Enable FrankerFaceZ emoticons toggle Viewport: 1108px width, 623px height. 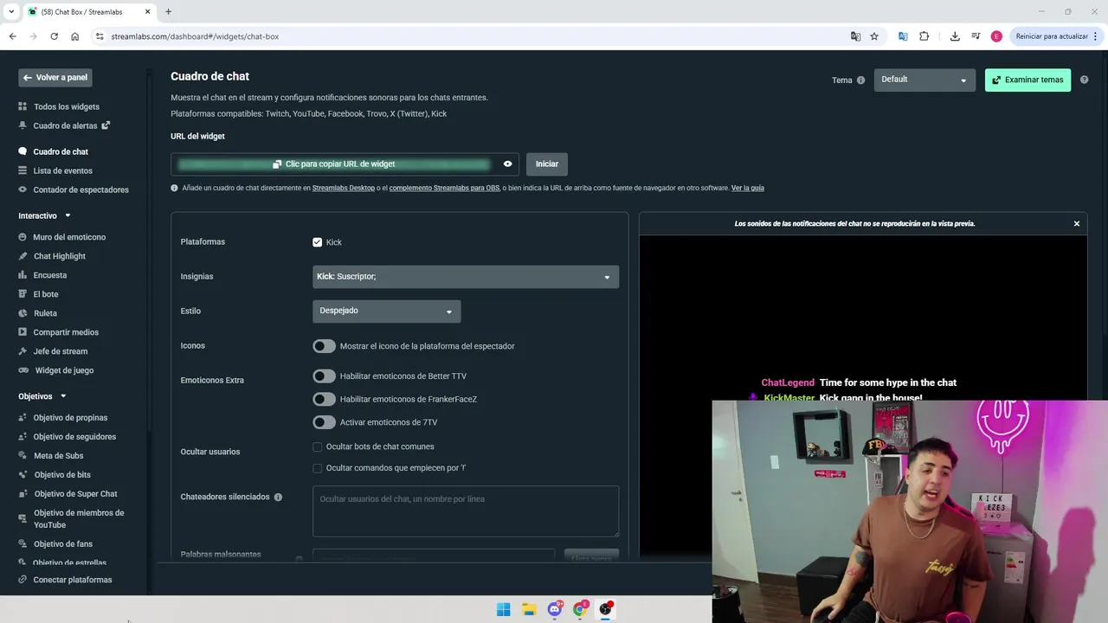(324, 400)
